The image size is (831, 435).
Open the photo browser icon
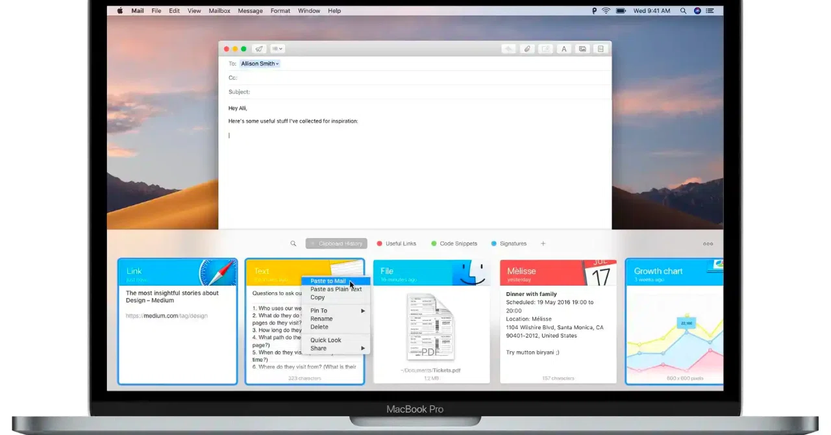point(582,49)
